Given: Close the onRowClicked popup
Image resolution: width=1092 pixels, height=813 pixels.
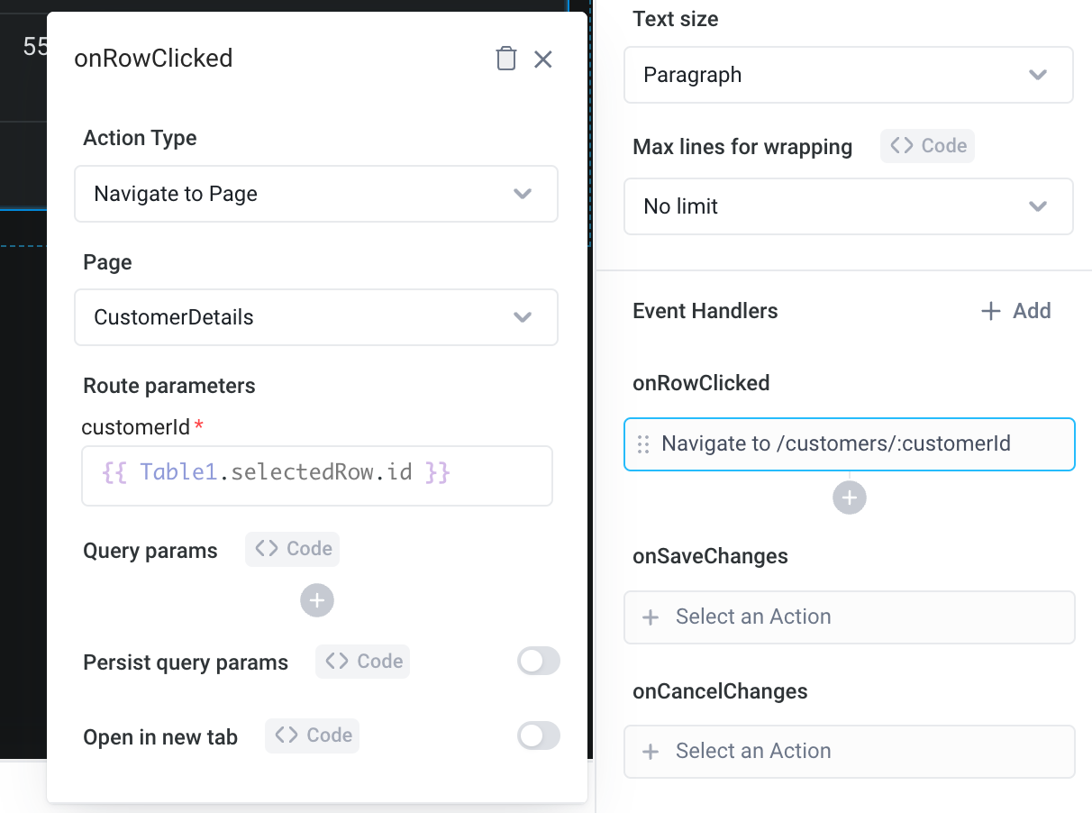Looking at the screenshot, I should (x=542, y=59).
